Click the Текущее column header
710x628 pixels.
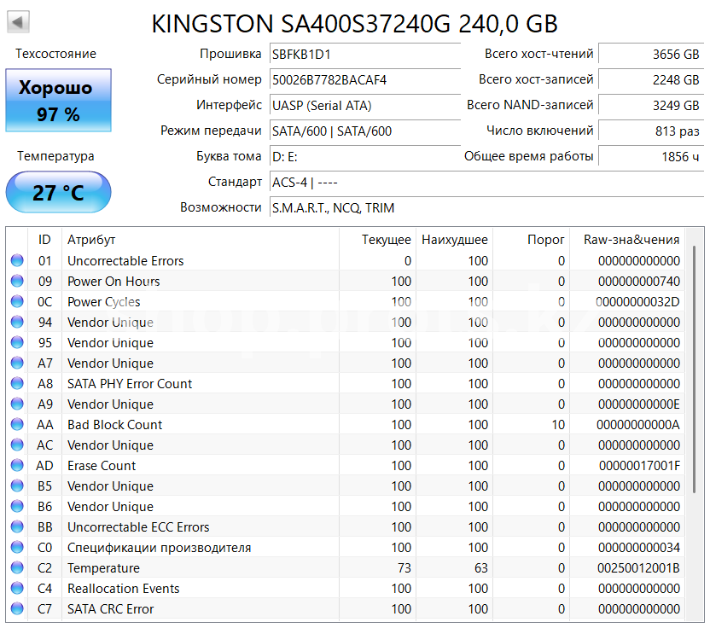coord(386,240)
